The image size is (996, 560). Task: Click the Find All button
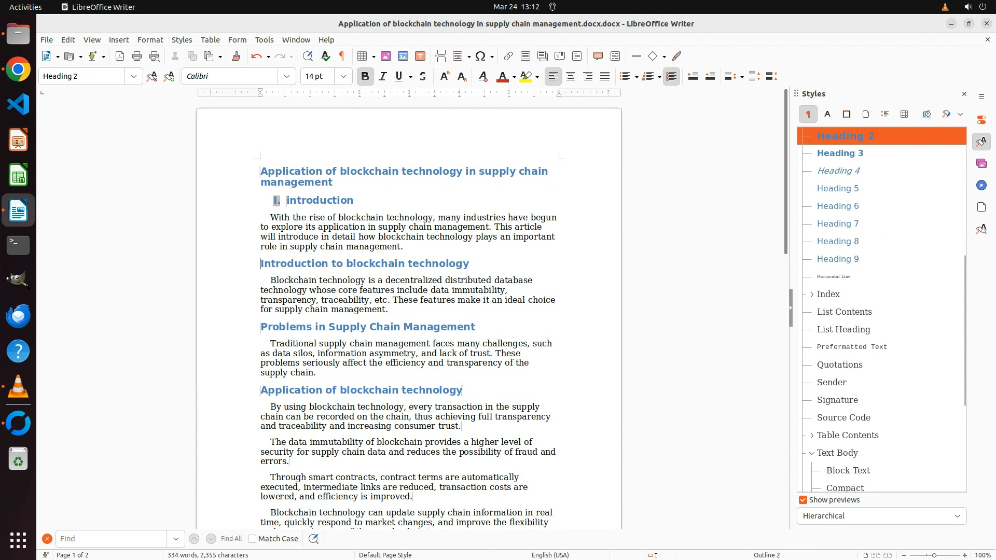[x=231, y=539]
